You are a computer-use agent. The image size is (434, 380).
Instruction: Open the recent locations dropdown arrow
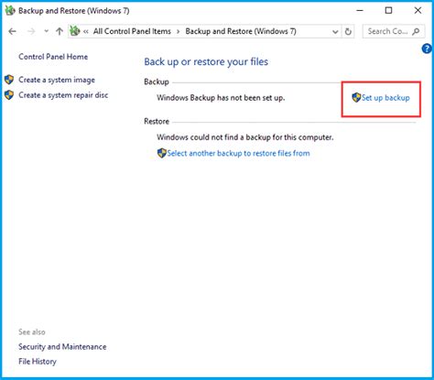(46, 31)
